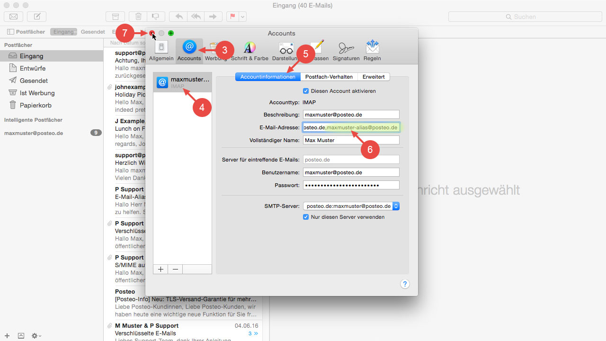Remove account with the minus button
This screenshot has height=341, width=606.
point(175,269)
